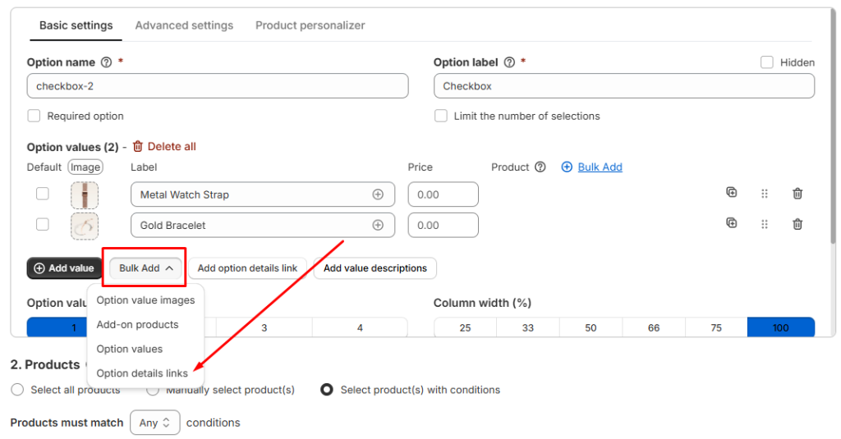Screen dimensions: 841x439
Task: Enable the Required option checkbox
Action: point(34,116)
